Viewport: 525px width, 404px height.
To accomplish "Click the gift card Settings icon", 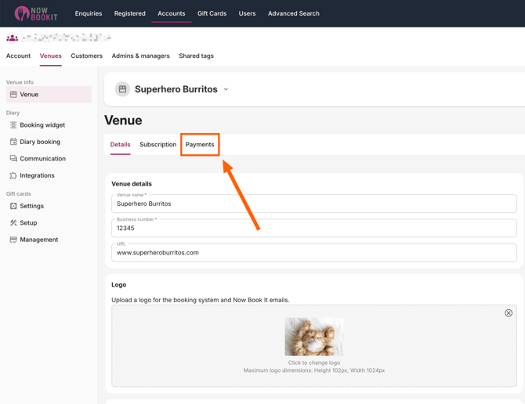I will pos(13,206).
